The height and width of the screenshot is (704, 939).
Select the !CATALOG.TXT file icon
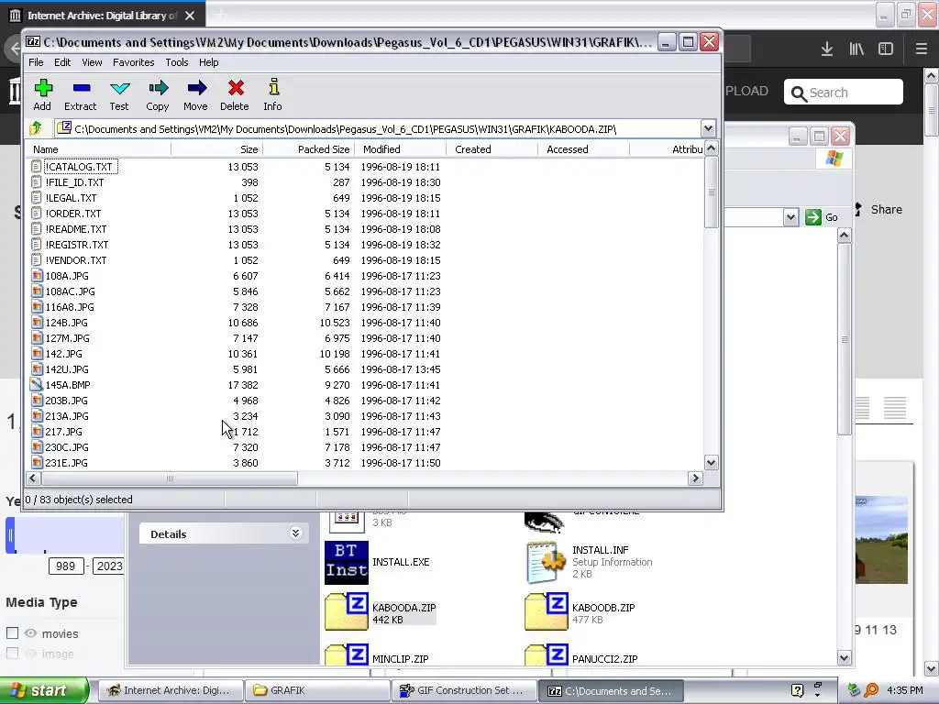point(37,167)
